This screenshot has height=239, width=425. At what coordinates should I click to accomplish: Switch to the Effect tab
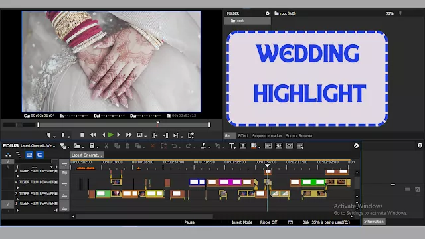coord(243,135)
